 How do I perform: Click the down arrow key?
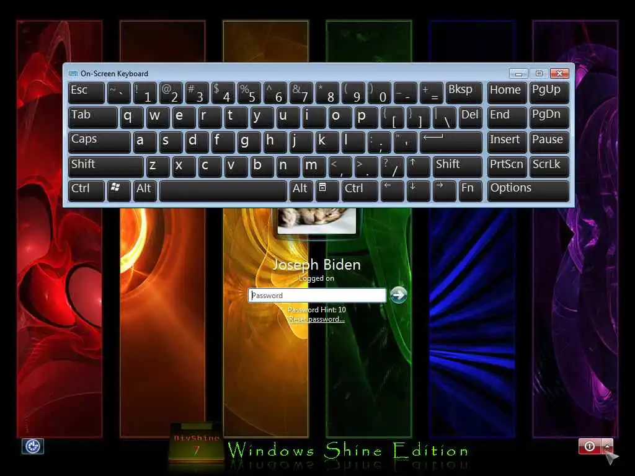point(418,191)
